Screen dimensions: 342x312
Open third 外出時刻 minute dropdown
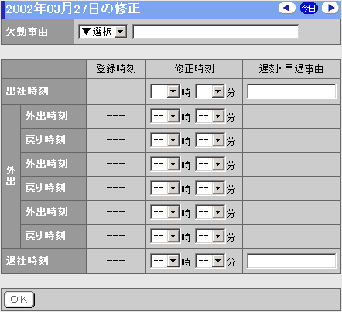(x=210, y=212)
